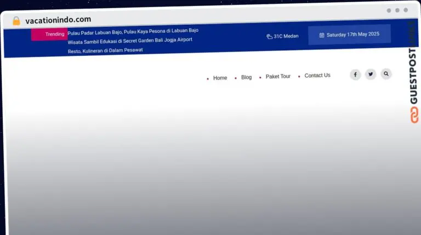Click the 31C Medan weather text
The image size is (421, 235).
(x=286, y=36)
